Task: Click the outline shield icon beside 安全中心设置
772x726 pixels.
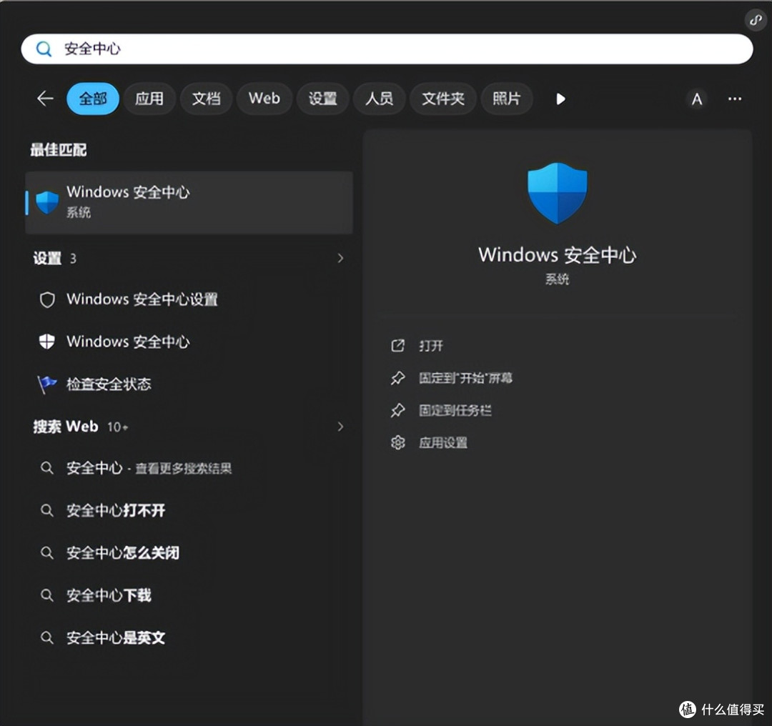Action: 47,299
